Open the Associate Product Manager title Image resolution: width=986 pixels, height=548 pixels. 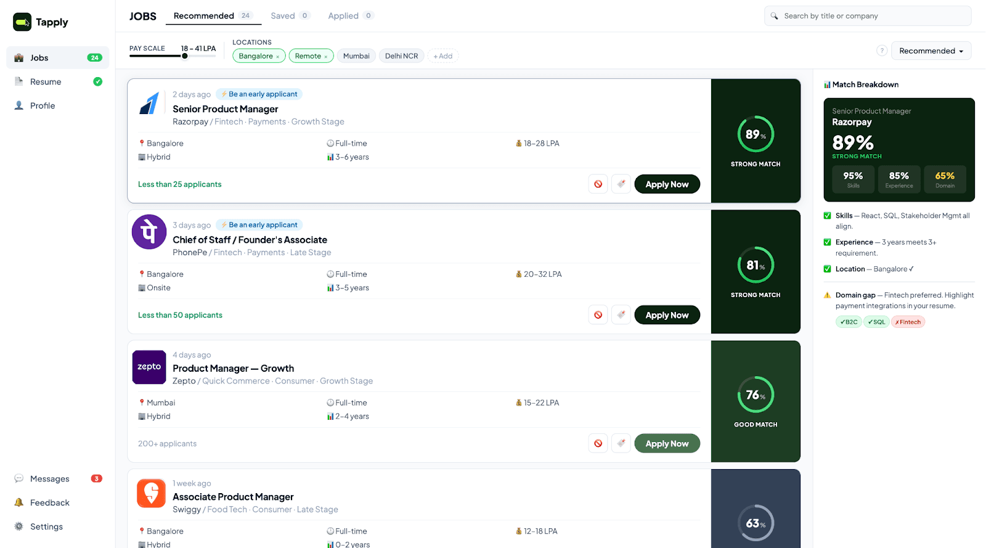[x=233, y=497]
